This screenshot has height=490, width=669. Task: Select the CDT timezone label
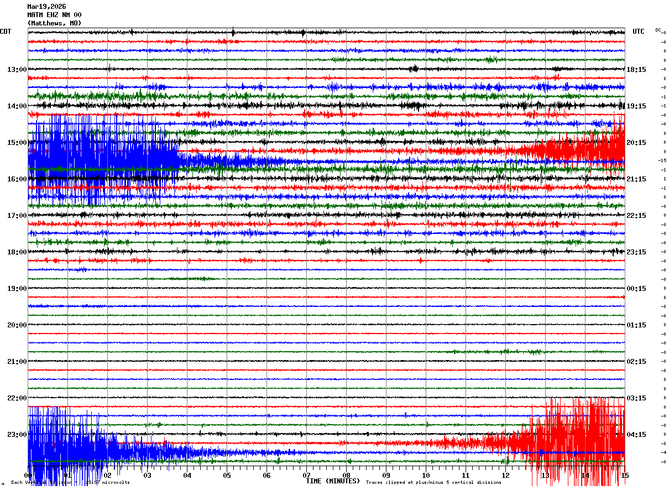[x=6, y=32]
